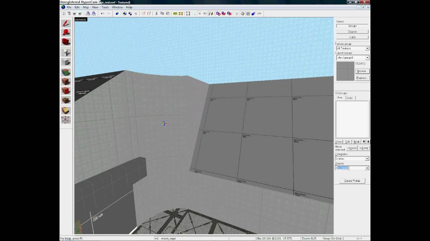Open the View menu
This screenshot has width=430, height=241.
pos(95,7)
